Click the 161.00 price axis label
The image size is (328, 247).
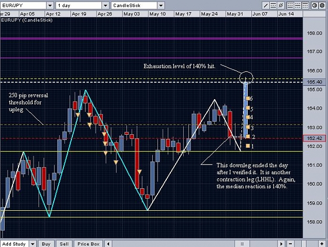click(x=314, y=165)
